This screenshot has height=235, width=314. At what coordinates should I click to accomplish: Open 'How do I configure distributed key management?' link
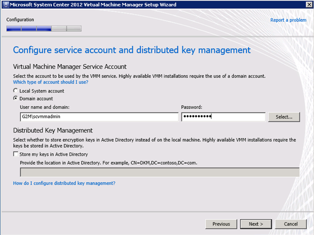point(64,183)
